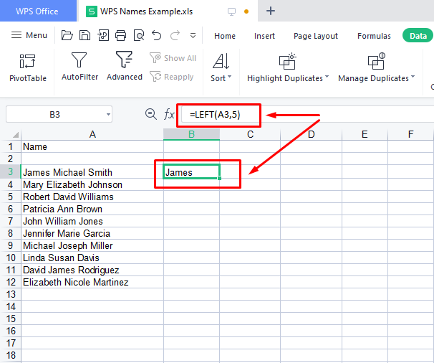
Task: Click the Save icon
Action: pos(85,36)
